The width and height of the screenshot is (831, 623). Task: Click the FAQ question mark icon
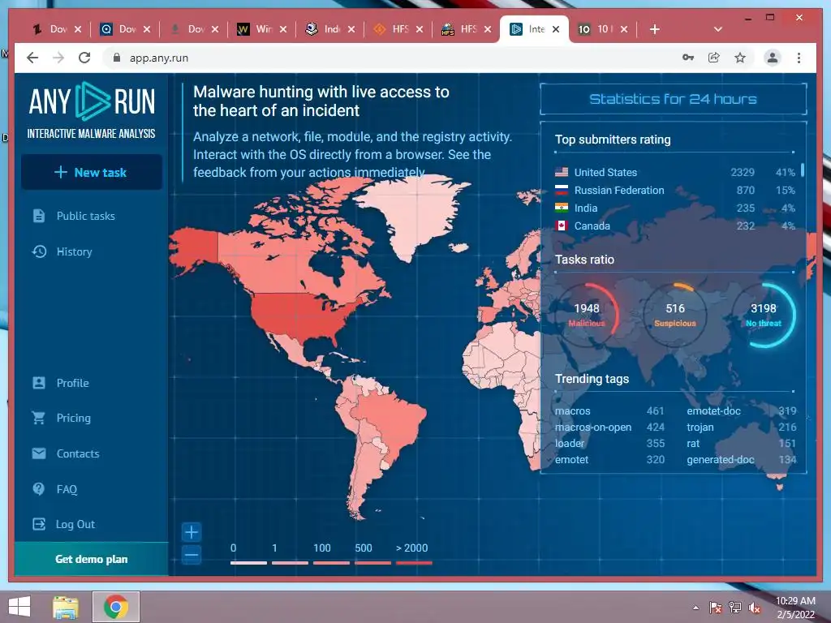pyautogui.click(x=39, y=489)
